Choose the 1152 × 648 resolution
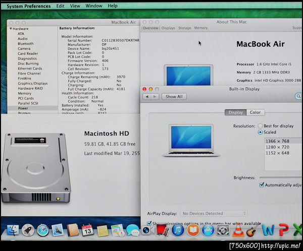Screen dimensions: 303x251 283,153
